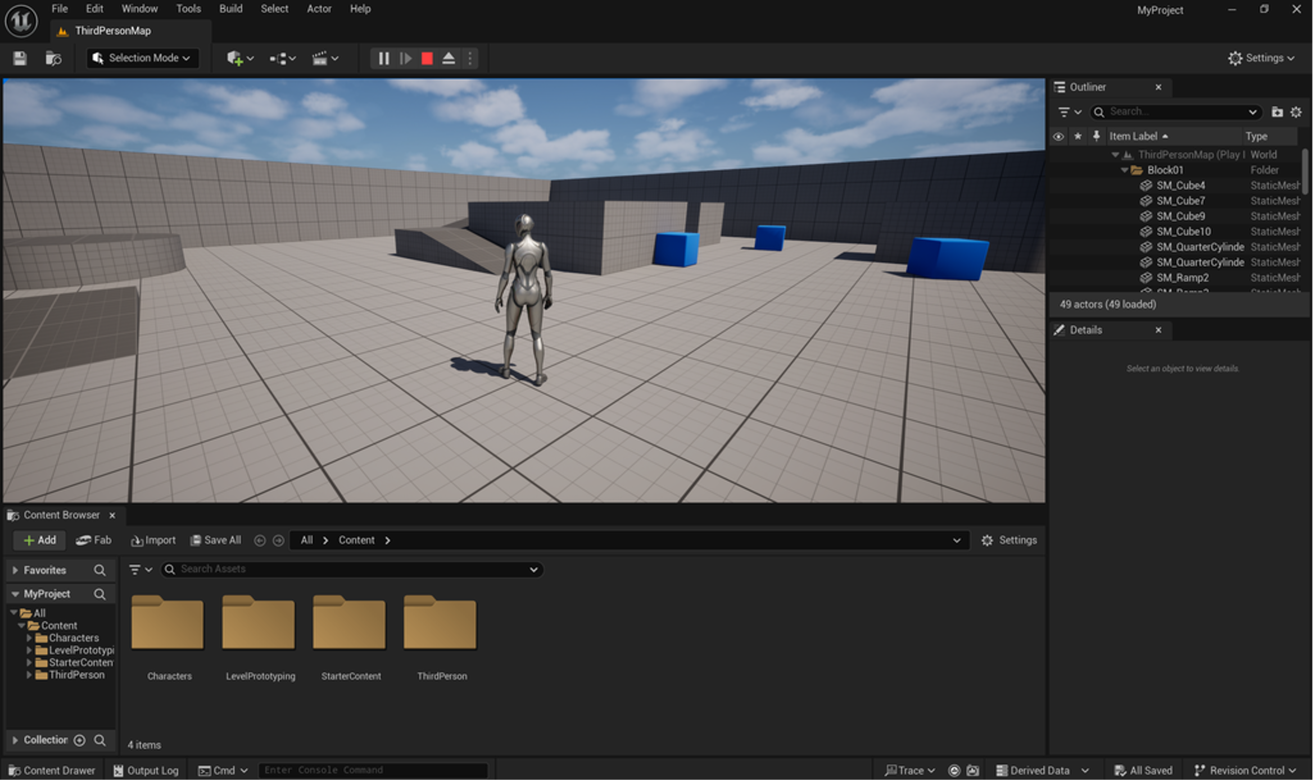Open Content Drawer browse icon in toolbar
Viewport: 1313px width, 780px height.
click(x=53, y=58)
